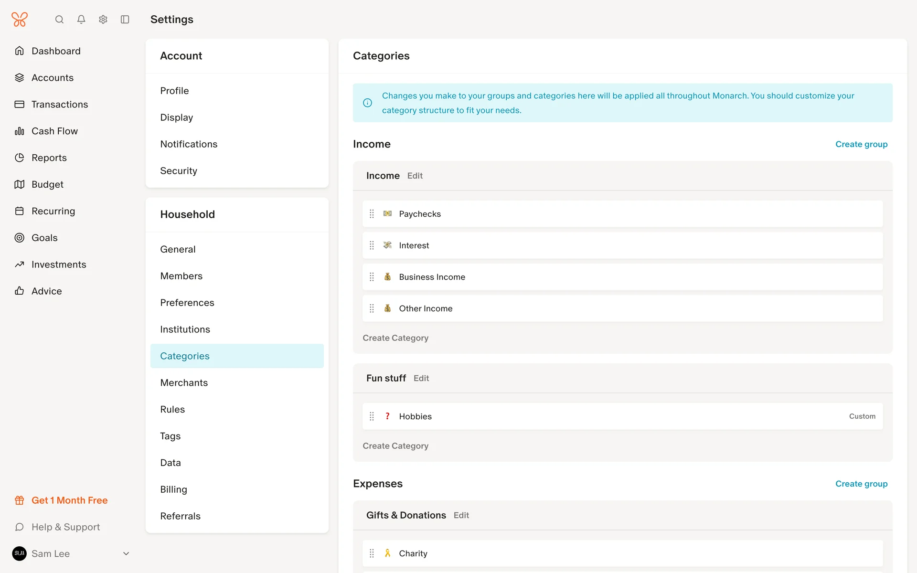
Task: Open the notifications bell icon
Action: [81, 20]
